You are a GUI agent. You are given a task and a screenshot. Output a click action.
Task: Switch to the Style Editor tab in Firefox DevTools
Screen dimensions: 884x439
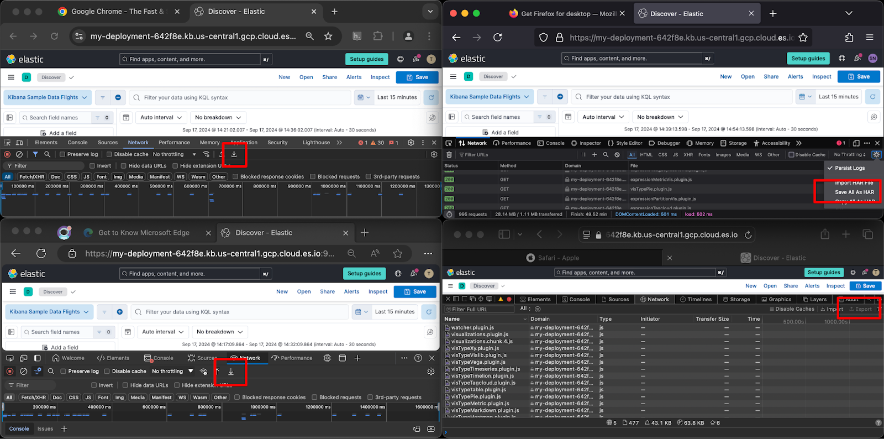(x=624, y=143)
